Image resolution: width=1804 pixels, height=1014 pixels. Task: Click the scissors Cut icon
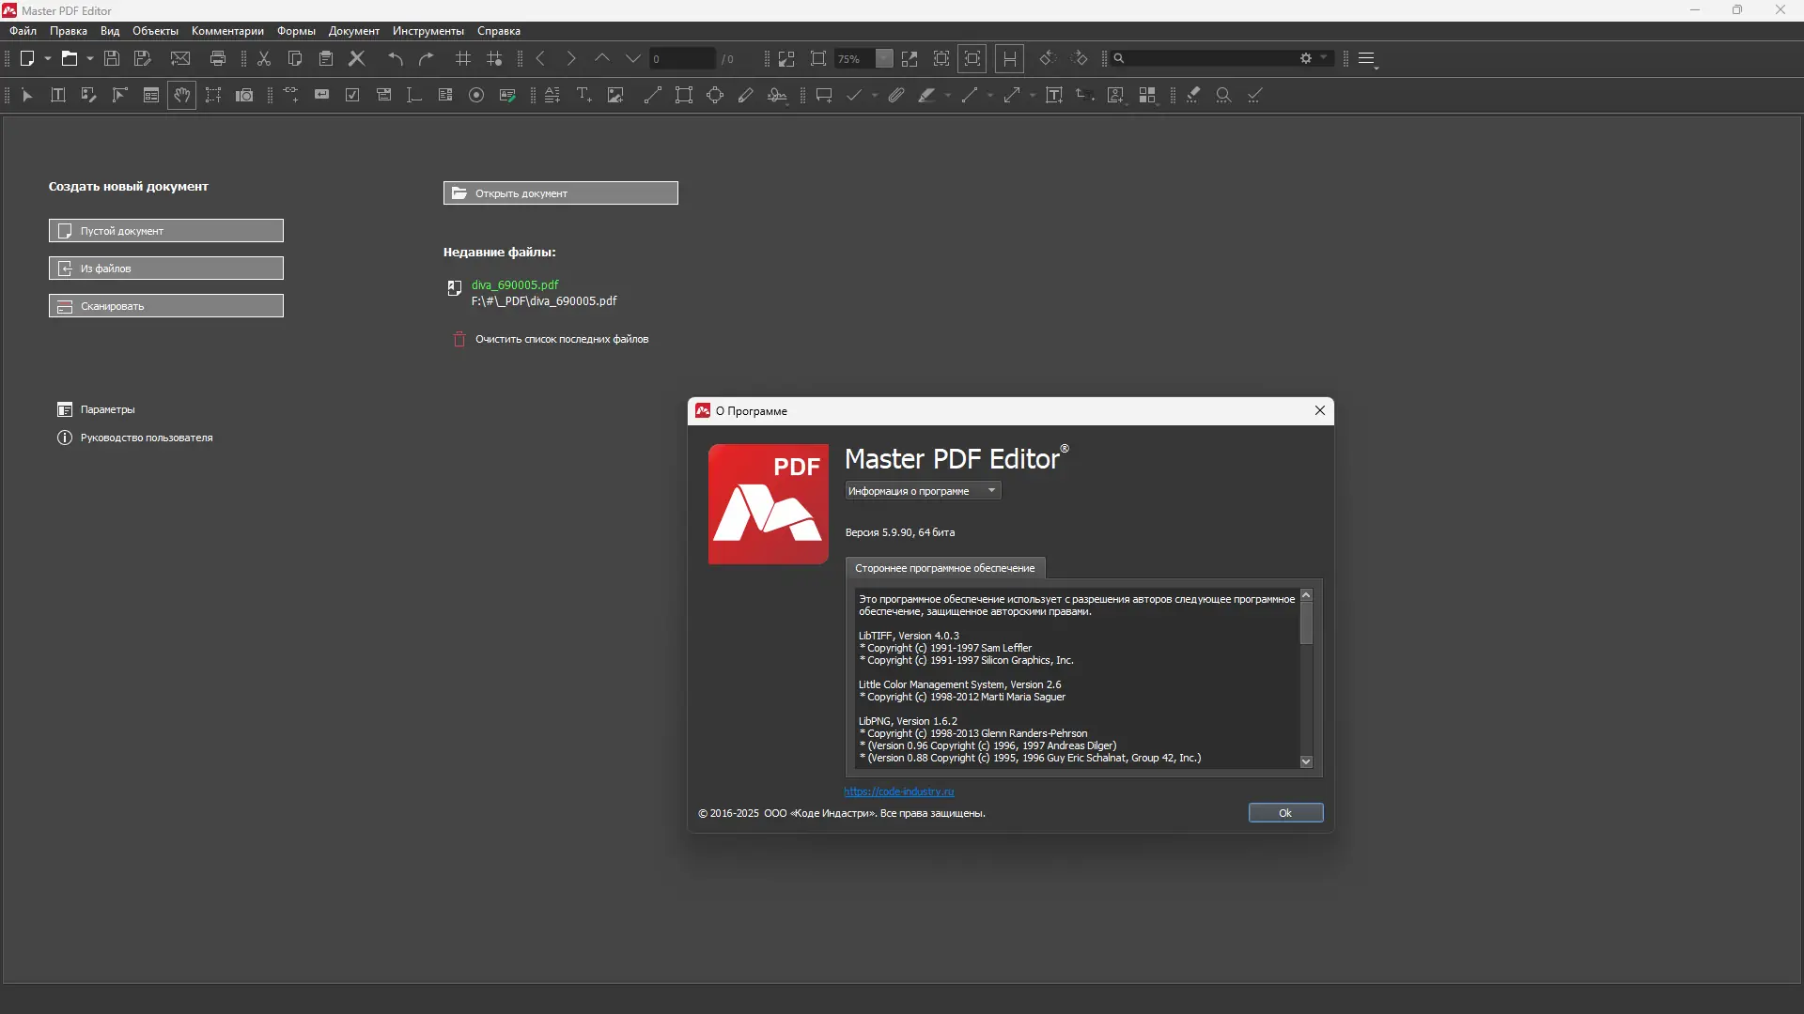tap(264, 58)
